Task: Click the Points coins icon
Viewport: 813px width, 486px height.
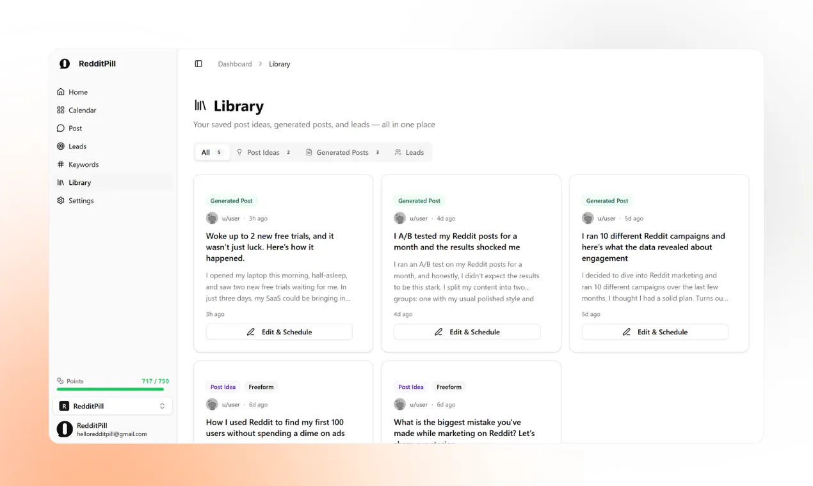Action: [60, 380]
